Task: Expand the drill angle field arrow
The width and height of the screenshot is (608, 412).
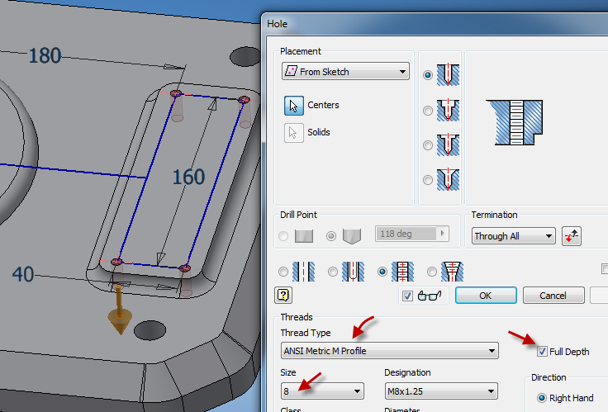Action: tap(443, 234)
